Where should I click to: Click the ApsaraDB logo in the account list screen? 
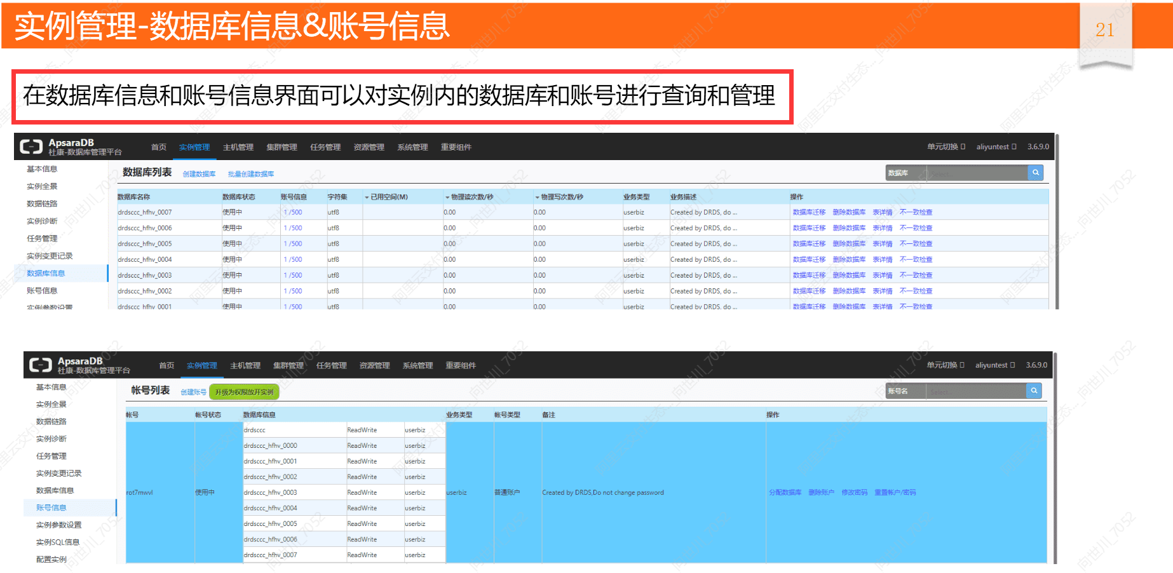(41, 365)
